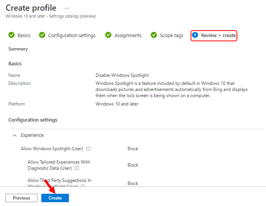
Task: Click the Allow Third Party Suggestions setting label
Action: 59,182
